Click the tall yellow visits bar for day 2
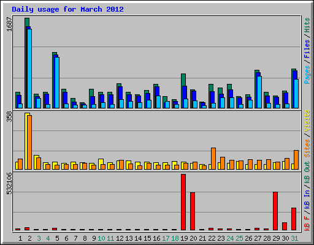 tap(26, 141)
